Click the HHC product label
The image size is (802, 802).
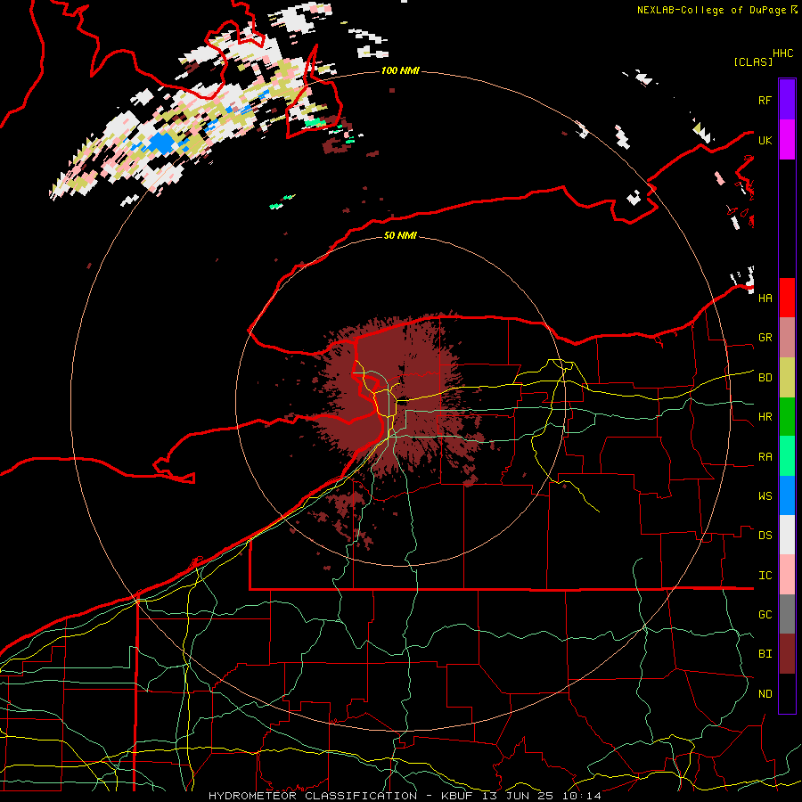point(782,53)
